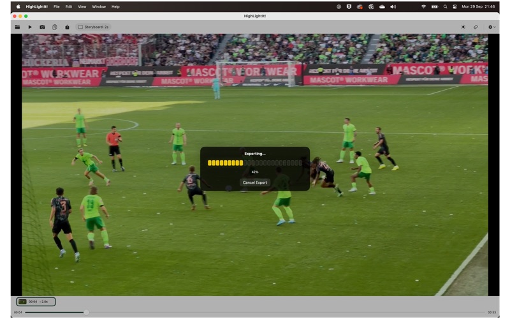Open the File menu
Image resolution: width=510 pixels, height=319 pixels.
[57, 6]
